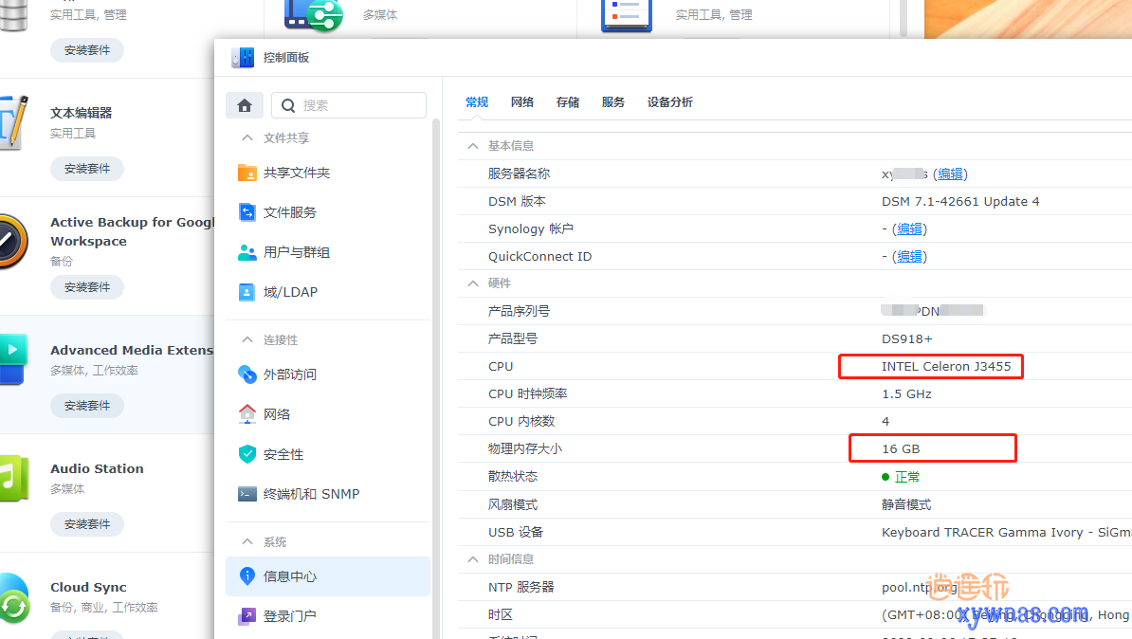This screenshot has height=639, width=1132.
Task: Select 外部访问 under 连接性
Action: click(292, 374)
